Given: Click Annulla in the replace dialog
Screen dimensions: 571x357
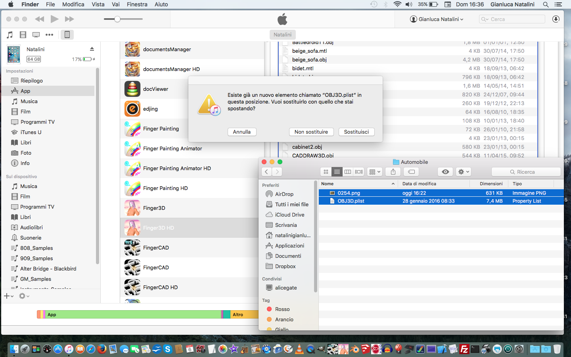Looking at the screenshot, I should [x=242, y=132].
